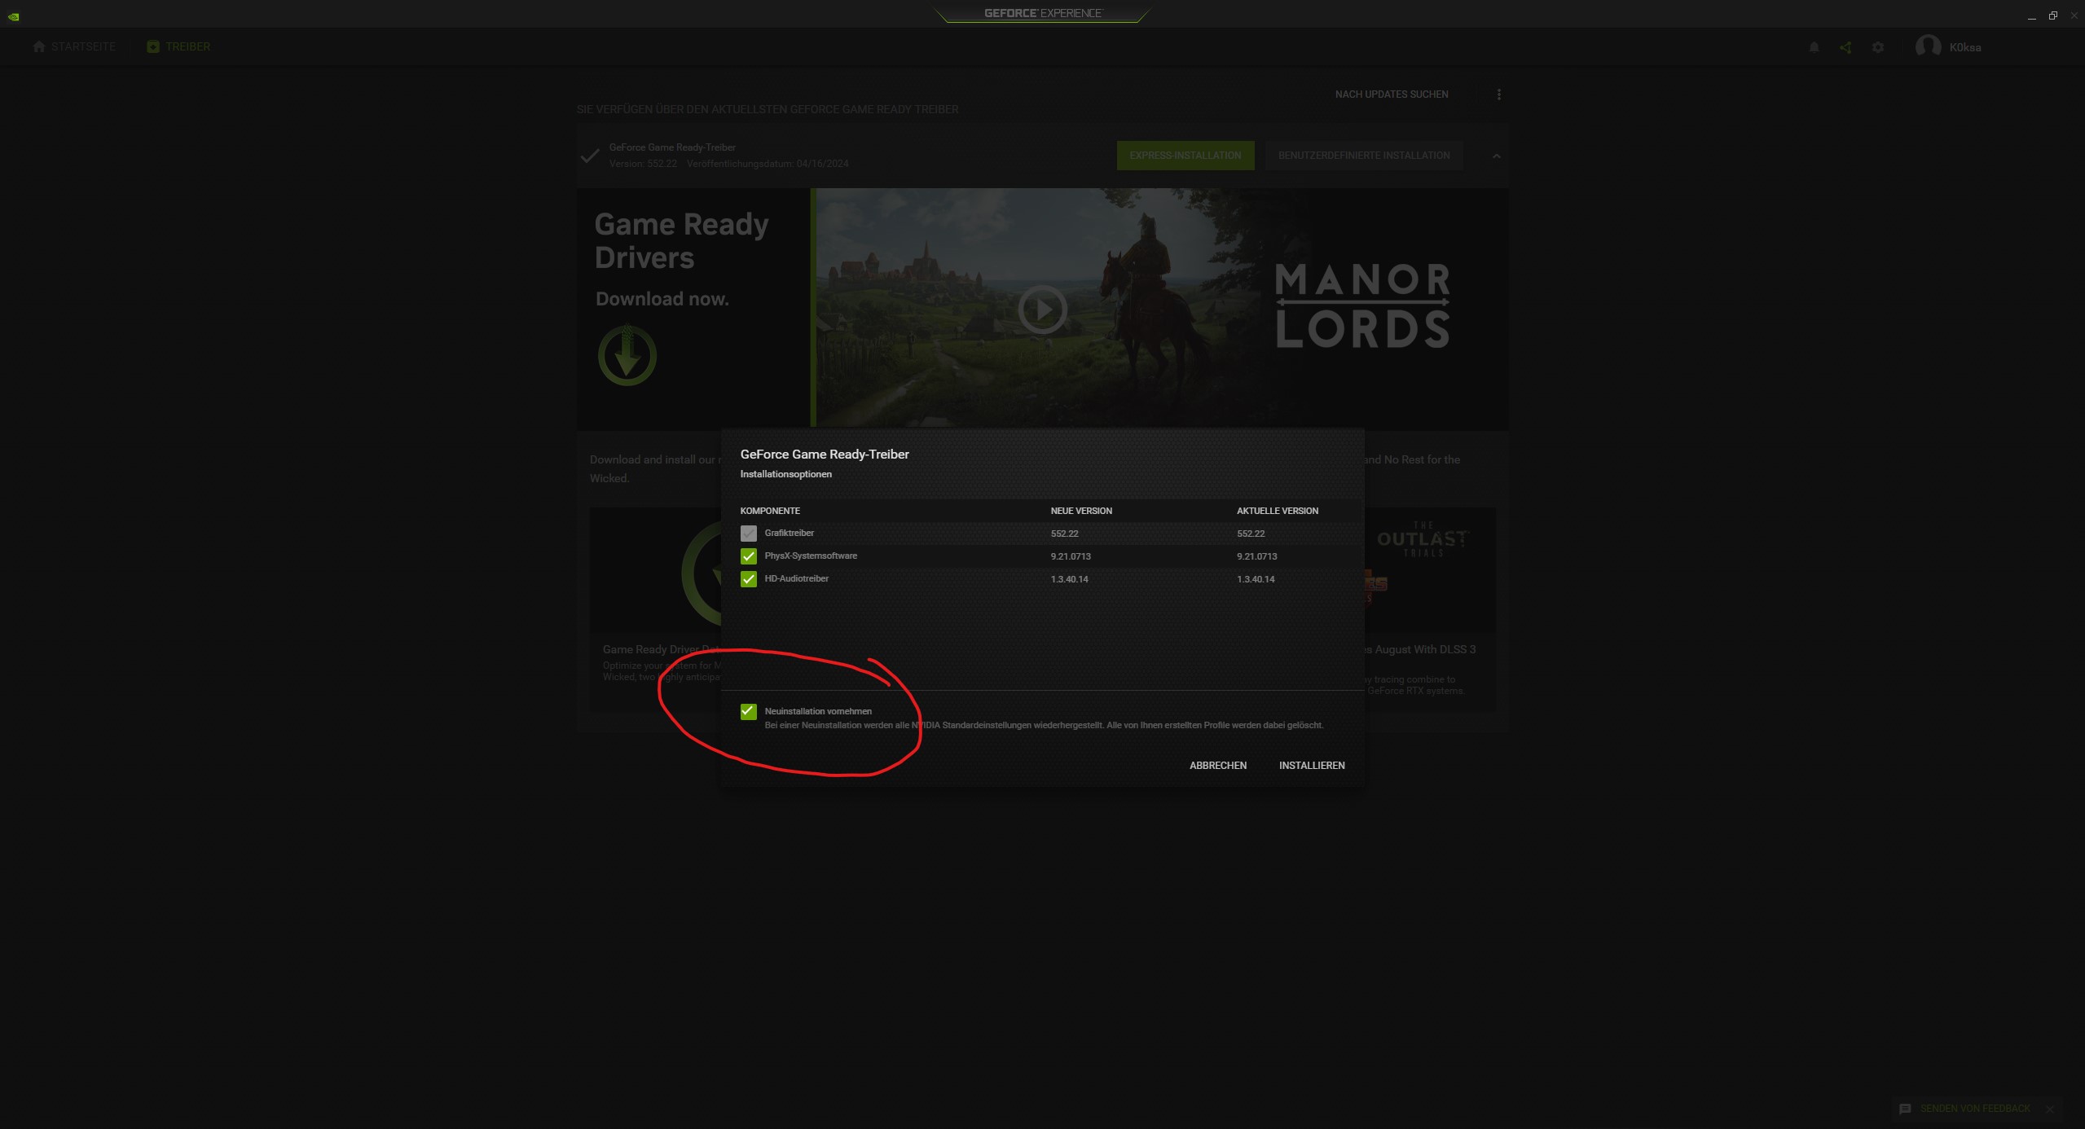Click the NEUE VERSION column header
2085x1129 pixels.
(x=1081, y=511)
